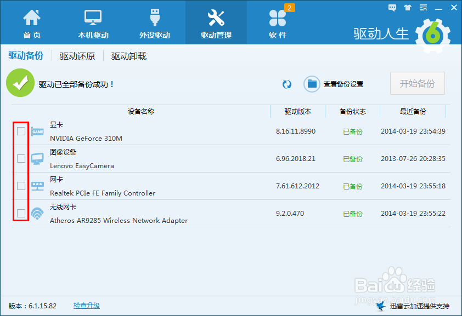The width and height of the screenshot is (462, 316).
Task: Switch to 驱动还原 tab
Action: click(x=77, y=56)
